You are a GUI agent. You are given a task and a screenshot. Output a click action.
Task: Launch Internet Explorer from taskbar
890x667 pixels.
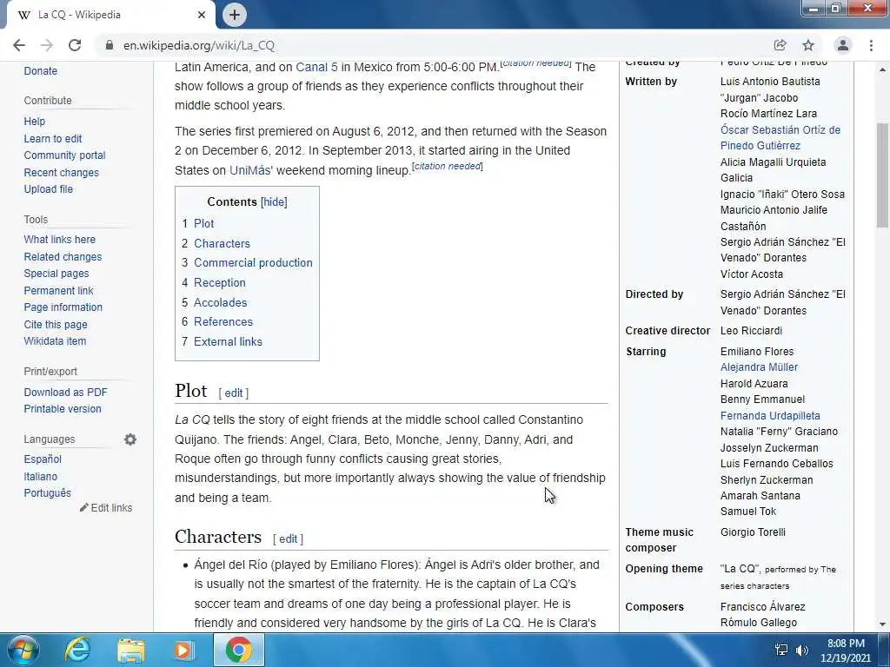pos(77,650)
